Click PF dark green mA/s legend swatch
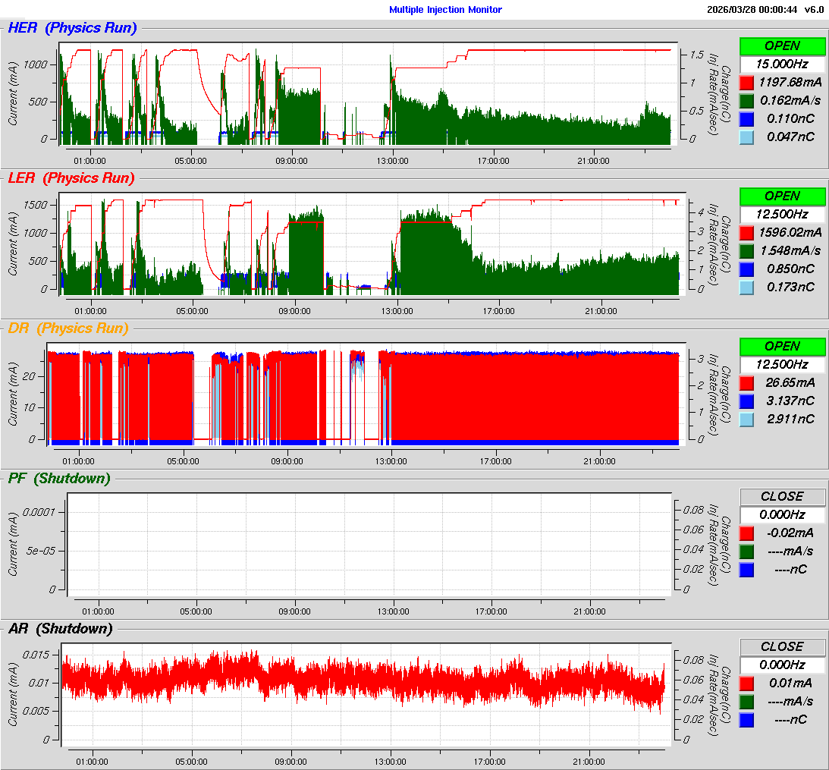The width and height of the screenshot is (829, 770). click(747, 551)
